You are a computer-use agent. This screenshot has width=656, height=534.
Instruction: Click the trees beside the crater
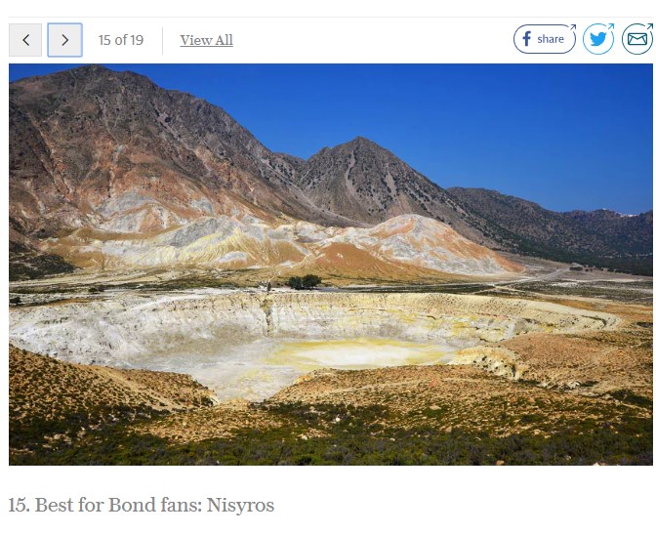pos(305,282)
